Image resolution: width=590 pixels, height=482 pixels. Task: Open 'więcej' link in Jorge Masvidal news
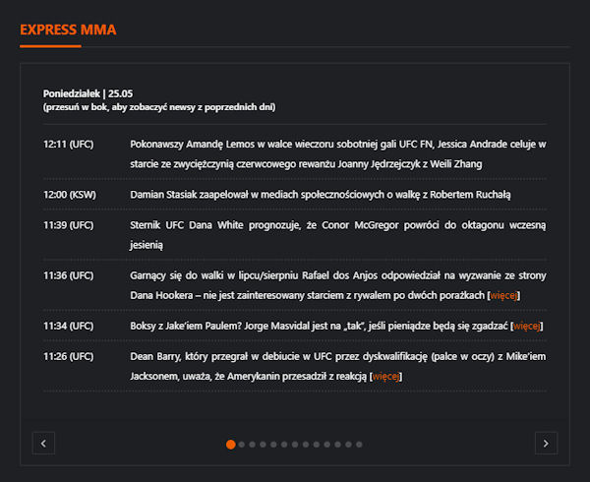527,326
